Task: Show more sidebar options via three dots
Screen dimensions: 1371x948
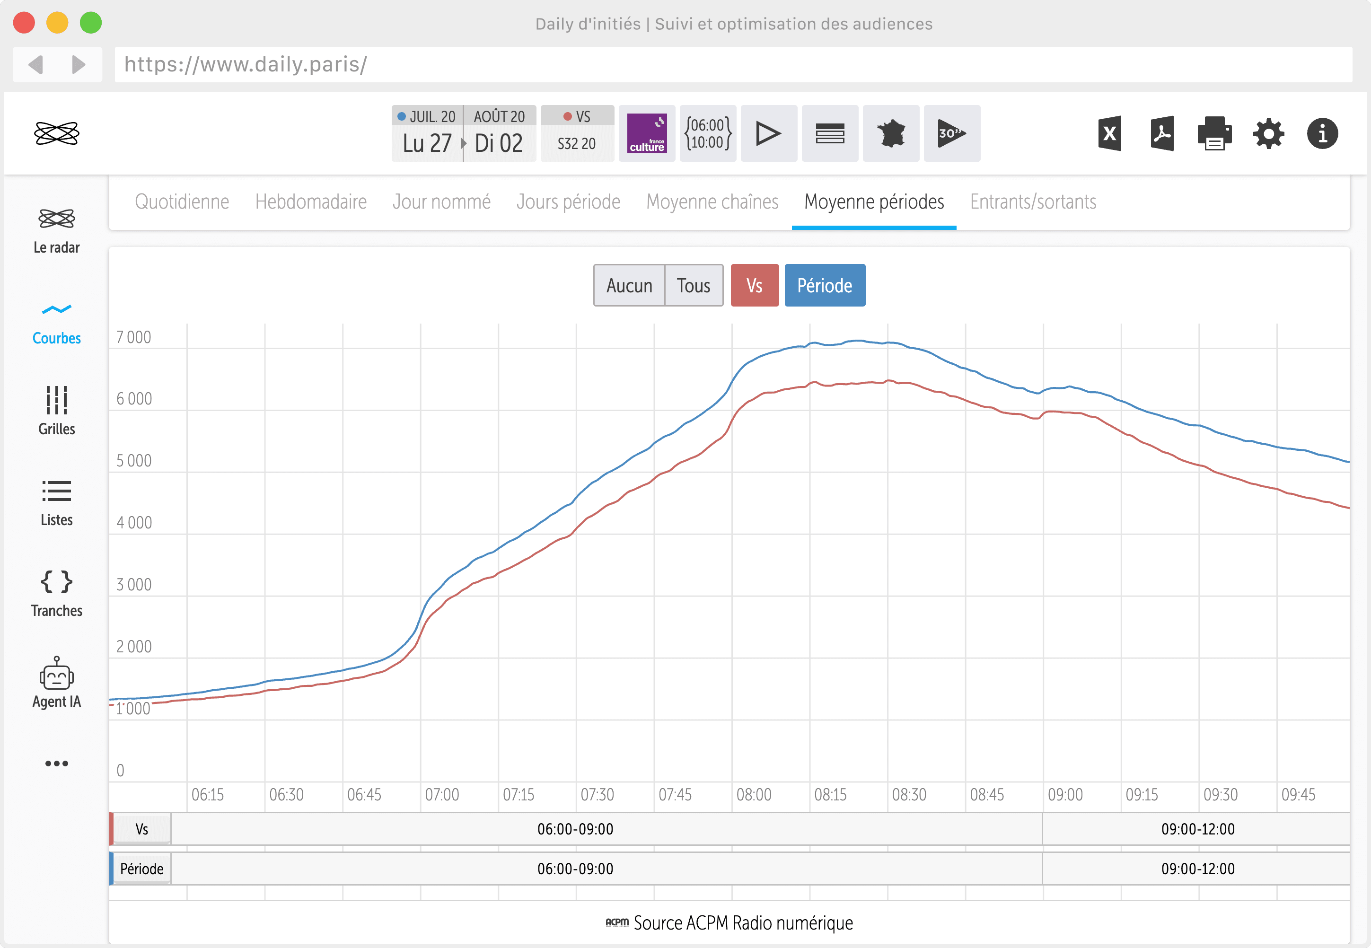Action: coord(56,763)
